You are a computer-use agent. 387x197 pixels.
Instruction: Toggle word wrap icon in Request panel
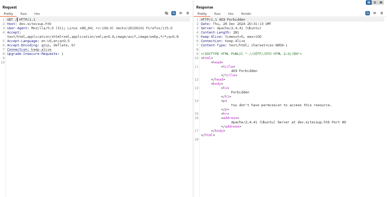coord(174,13)
